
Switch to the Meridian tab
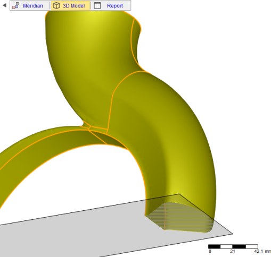[x=30, y=6]
